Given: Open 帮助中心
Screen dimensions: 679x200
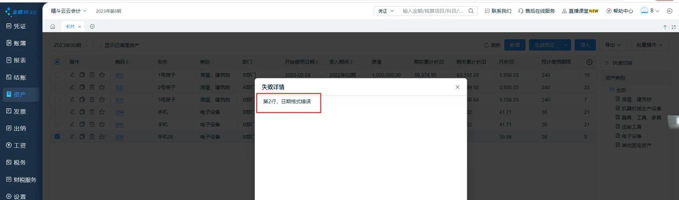Looking at the screenshot, I should (x=619, y=11).
